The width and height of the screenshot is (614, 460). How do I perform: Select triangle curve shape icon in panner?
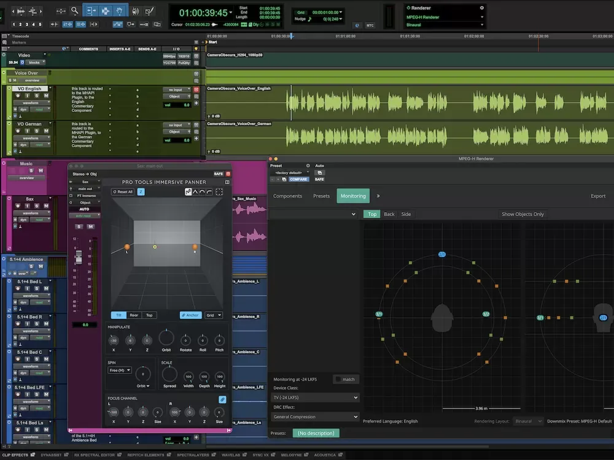coord(195,191)
